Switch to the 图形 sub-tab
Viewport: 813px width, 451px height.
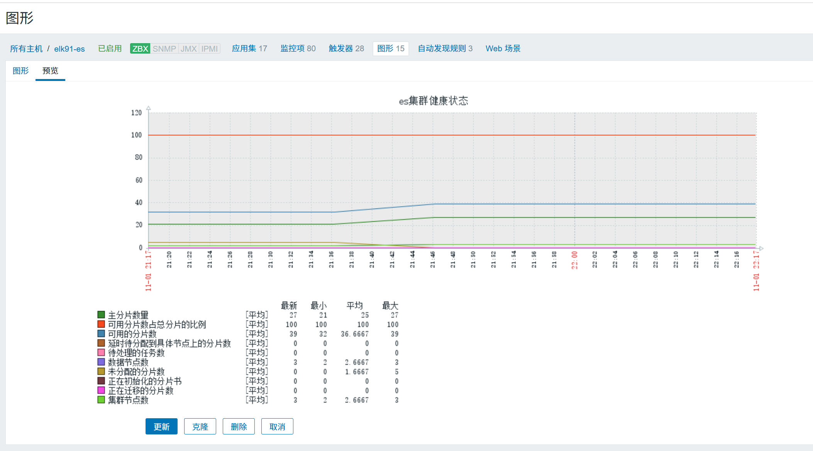pos(20,71)
